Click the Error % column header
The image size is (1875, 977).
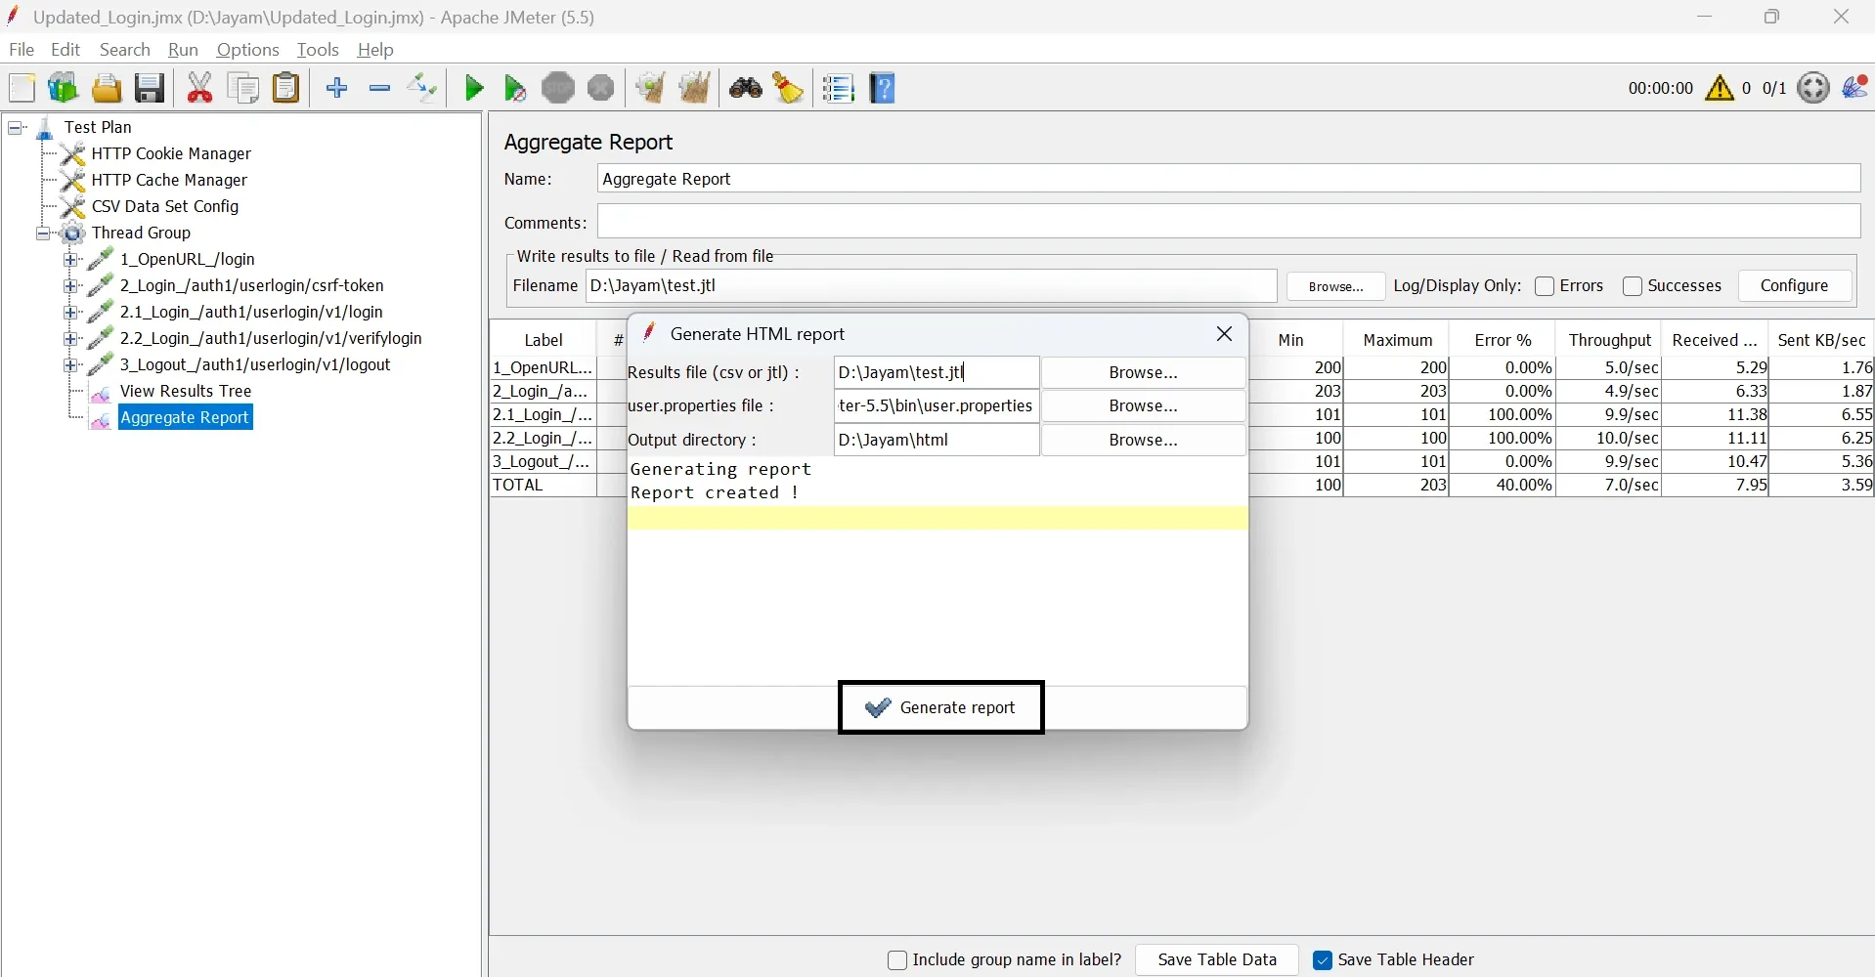tap(1503, 340)
